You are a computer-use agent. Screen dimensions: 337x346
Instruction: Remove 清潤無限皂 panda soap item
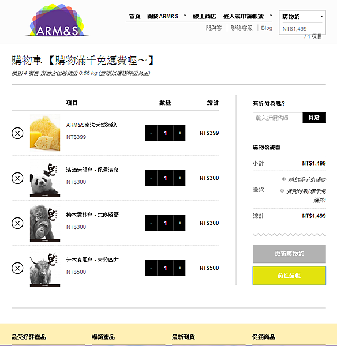[x=17, y=178]
